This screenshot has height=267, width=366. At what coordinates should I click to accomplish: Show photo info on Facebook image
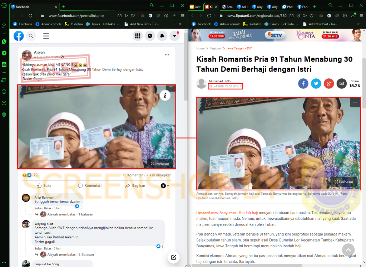coord(165,96)
